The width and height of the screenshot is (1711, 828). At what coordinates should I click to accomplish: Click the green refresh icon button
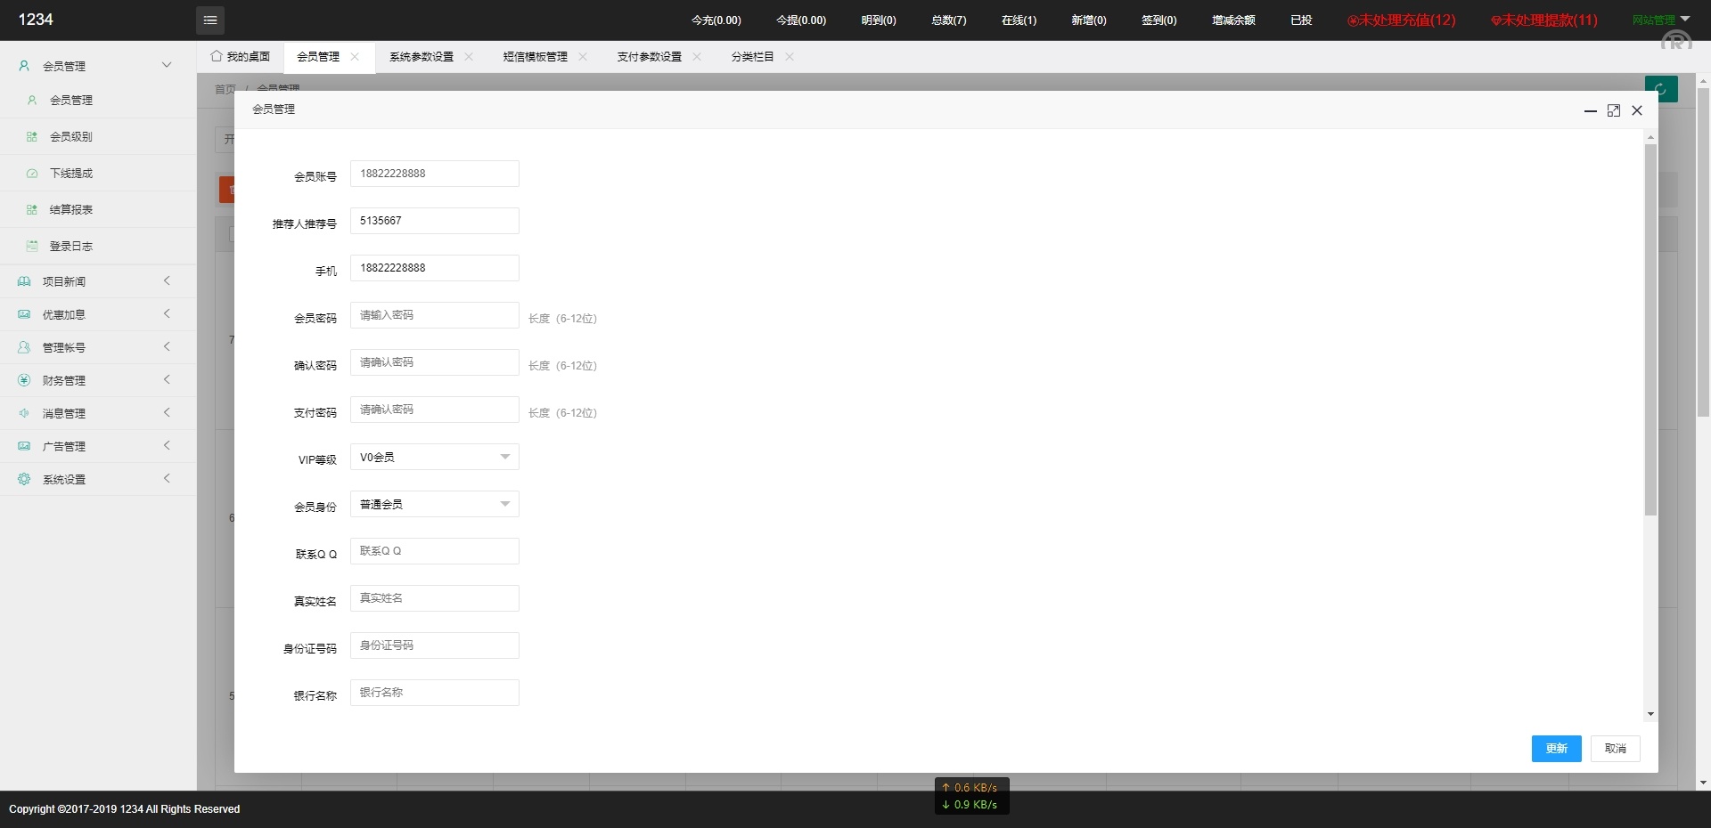tap(1660, 89)
